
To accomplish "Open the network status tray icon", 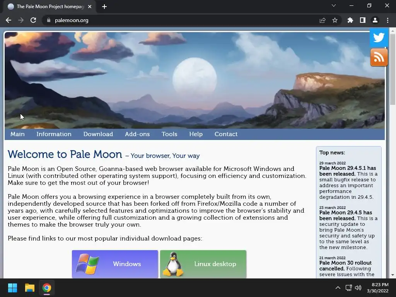I will [349, 288].
